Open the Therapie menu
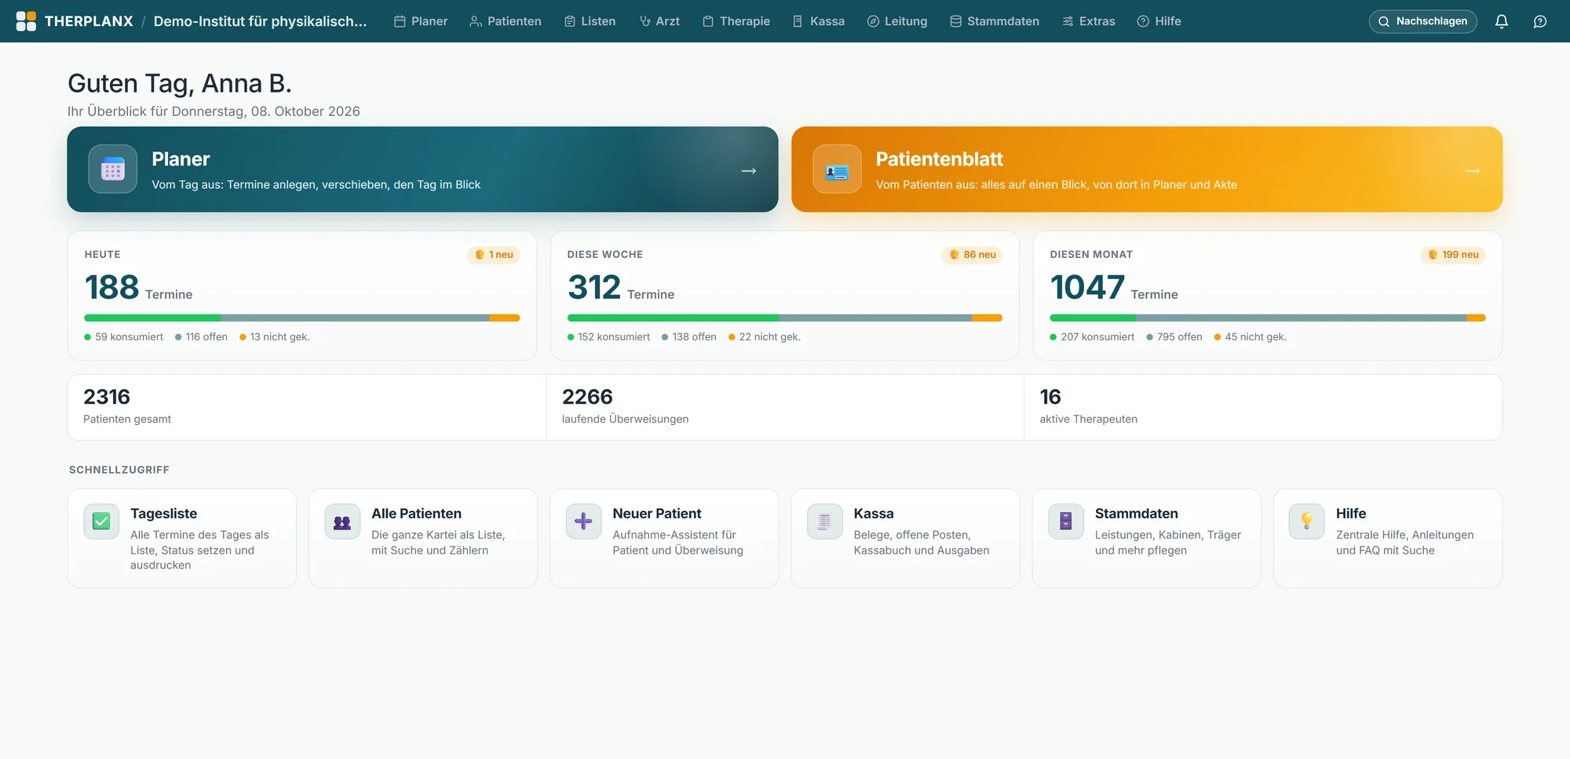Viewport: 1570px width, 759px height. pos(736,21)
